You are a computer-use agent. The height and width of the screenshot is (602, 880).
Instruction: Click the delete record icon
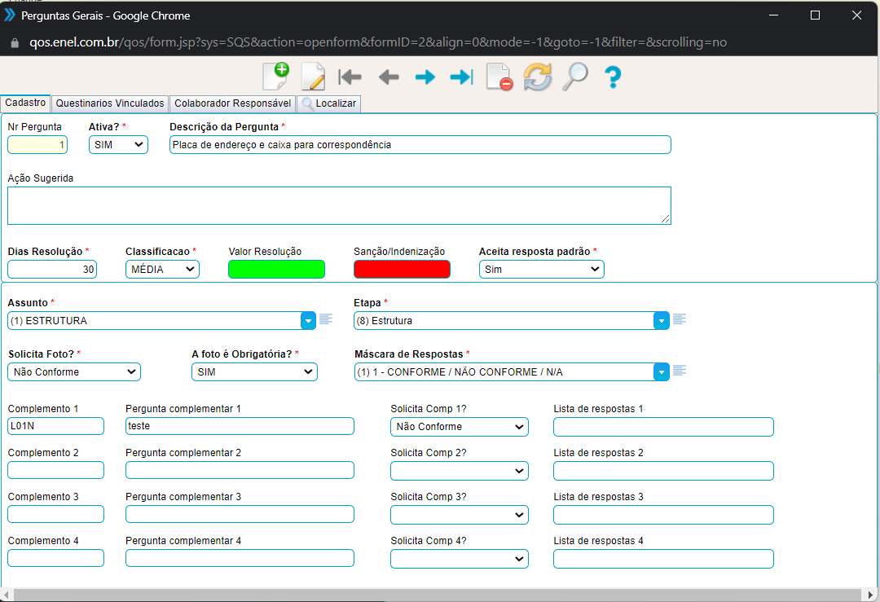[499, 77]
